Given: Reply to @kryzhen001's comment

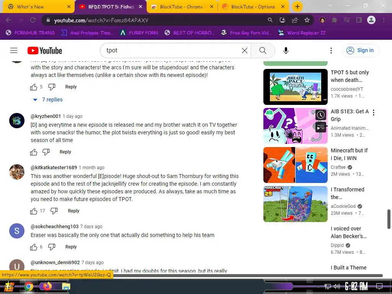Looking at the screenshot, I should coord(65,152).
